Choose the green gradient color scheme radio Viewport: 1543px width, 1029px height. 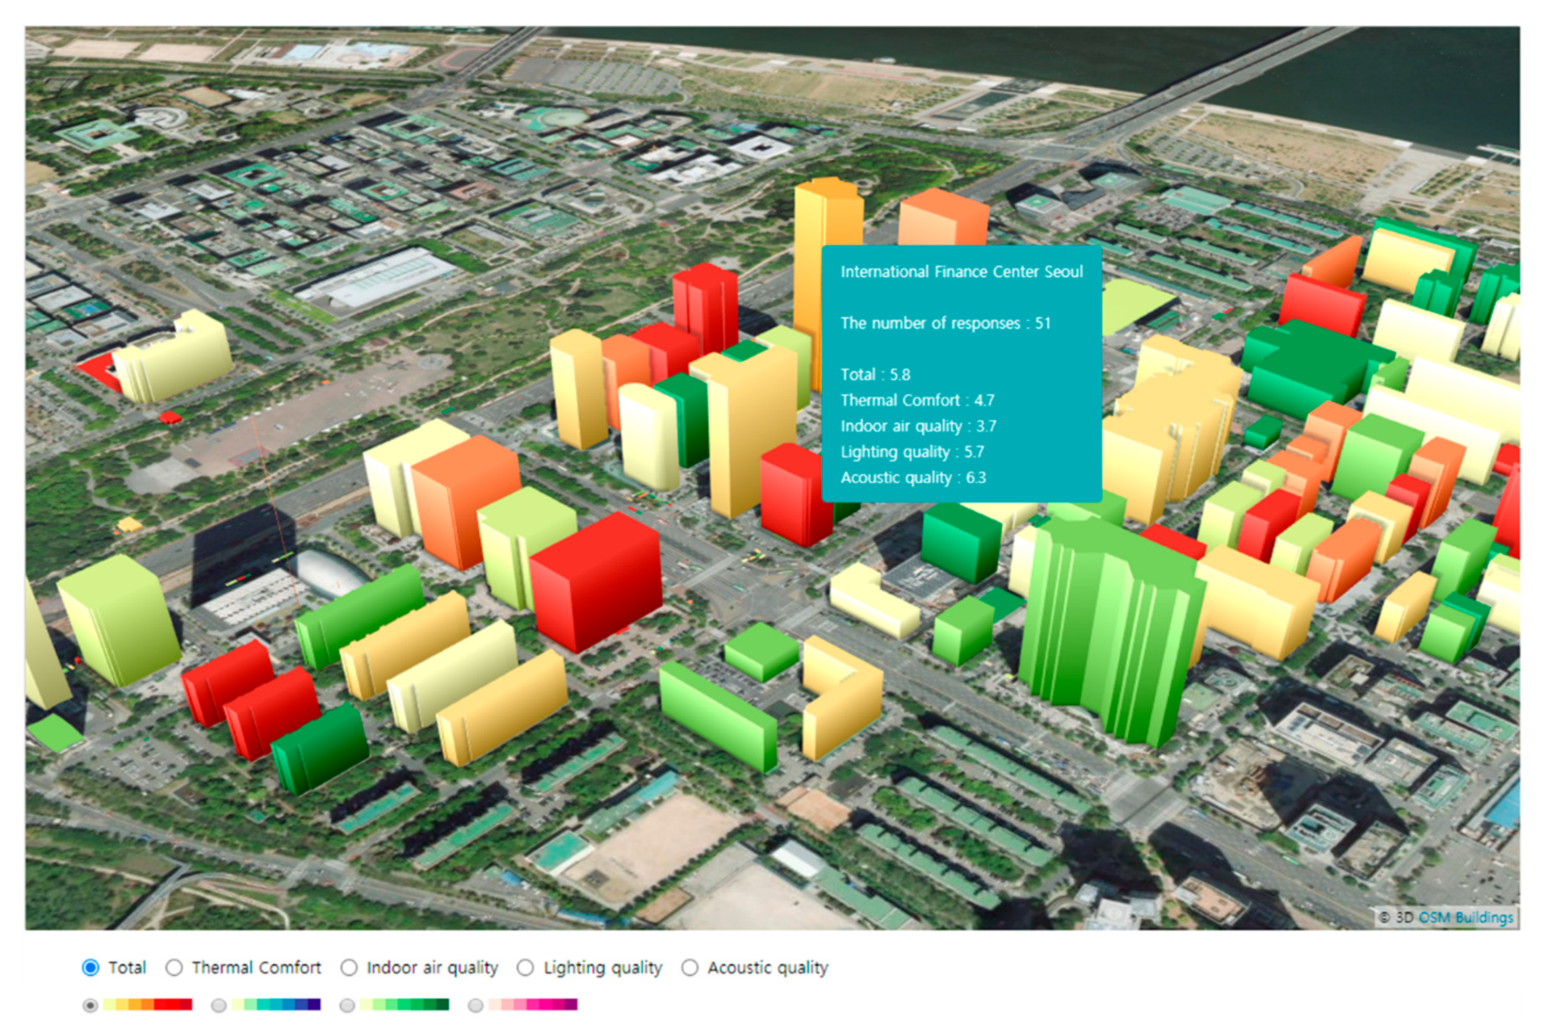pos(348,1005)
